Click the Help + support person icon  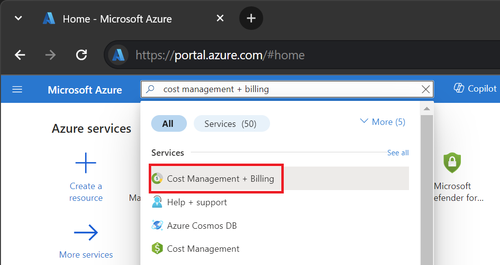coord(157,202)
